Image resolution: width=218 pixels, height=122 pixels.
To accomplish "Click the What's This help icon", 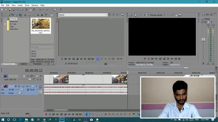I will click(x=60, y=10).
